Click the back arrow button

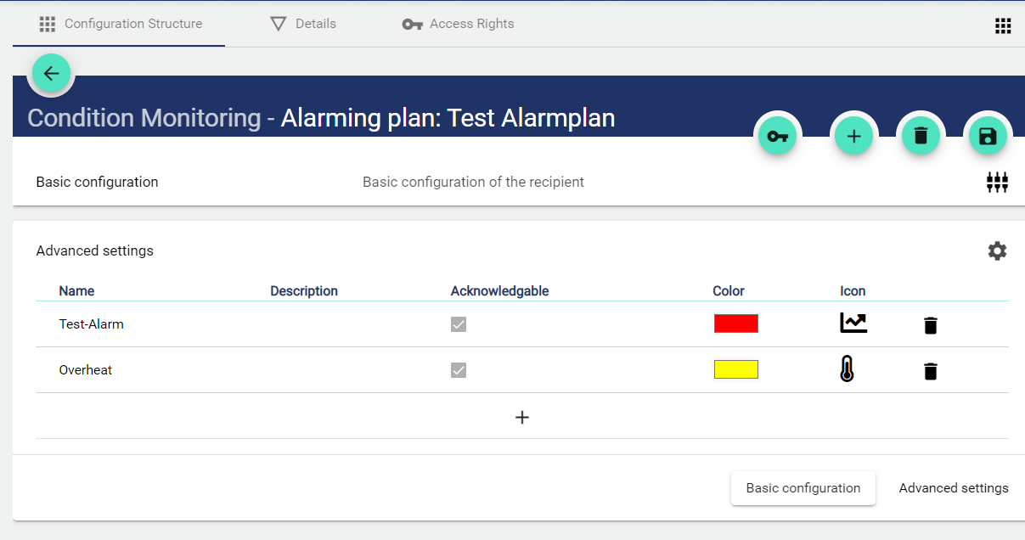pyautogui.click(x=51, y=74)
